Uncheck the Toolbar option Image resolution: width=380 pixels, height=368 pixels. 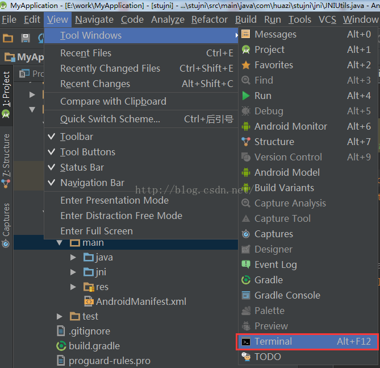141,137
